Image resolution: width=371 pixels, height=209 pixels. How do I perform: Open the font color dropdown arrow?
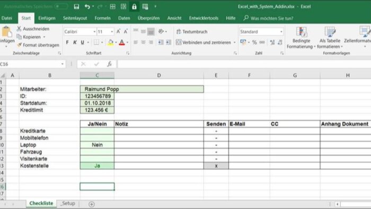pyautogui.click(x=127, y=42)
